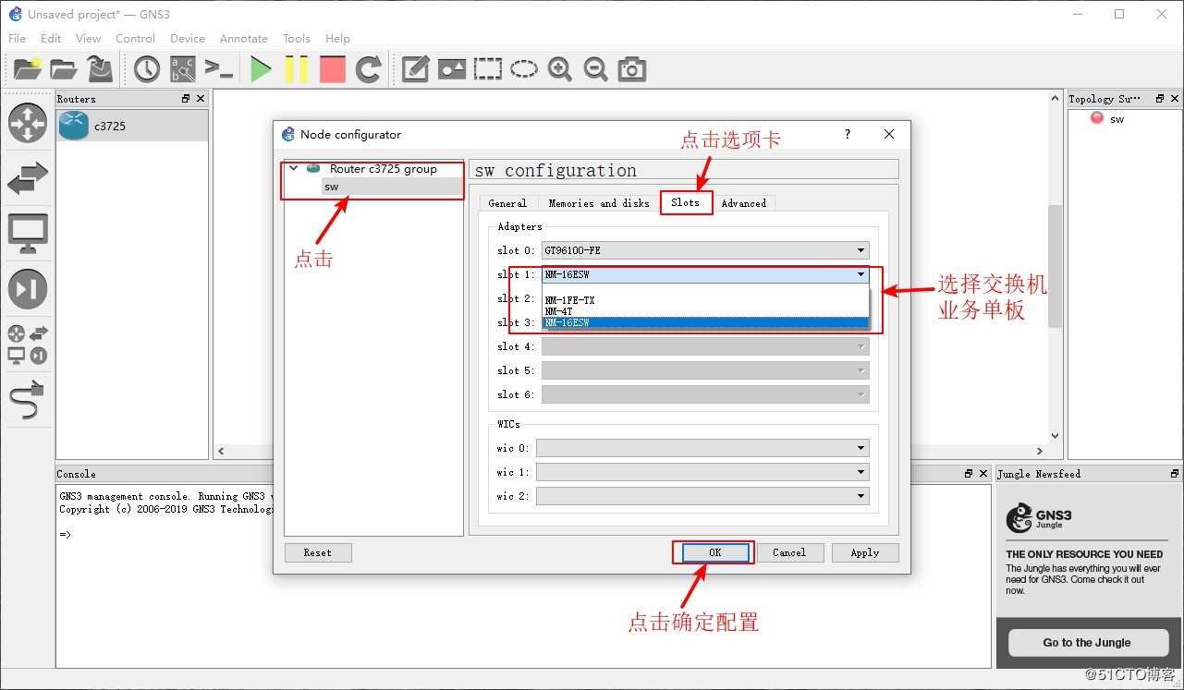Open the slot 5 adapter dropdown
1184x690 pixels.
pos(705,370)
